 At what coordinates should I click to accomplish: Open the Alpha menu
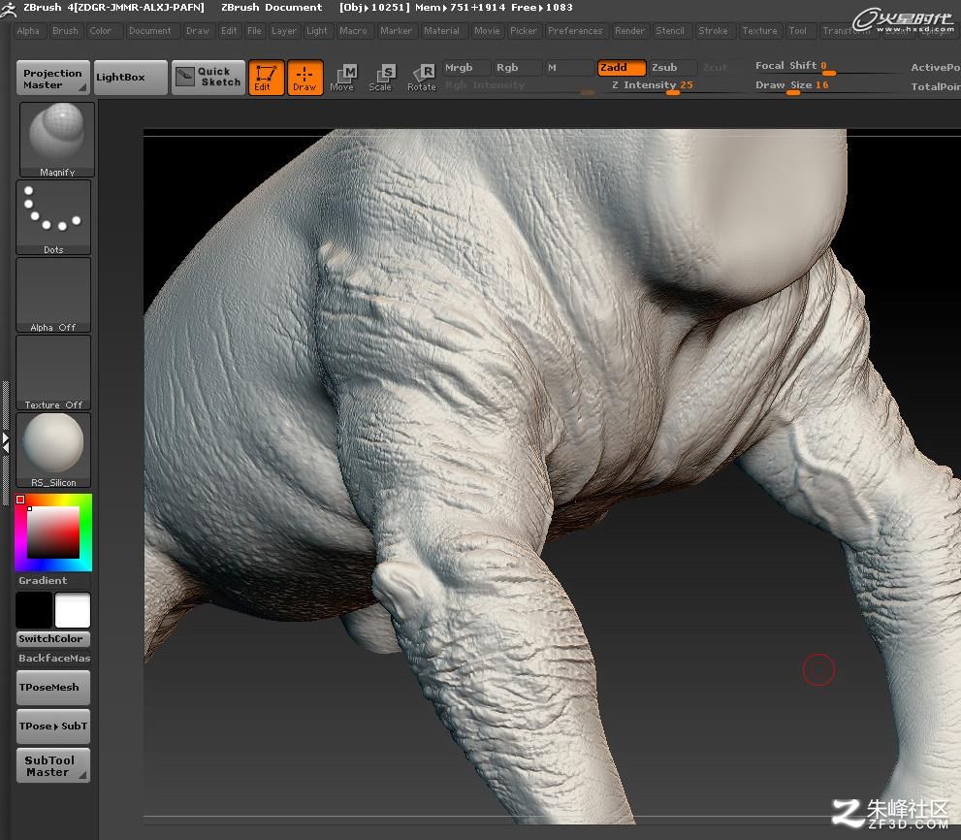click(28, 31)
